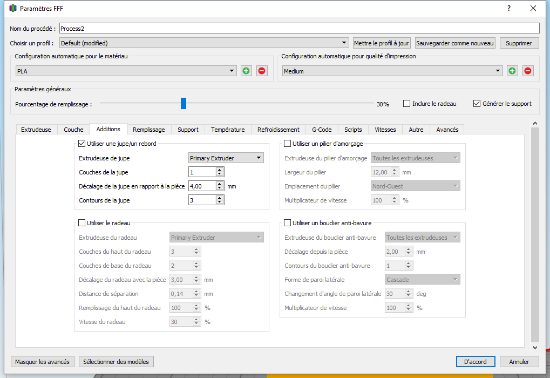Switch to the Vitesses tab
Image resolution: width=550 pixels, height=378 pixels.
pyautogui.click(x=385, y=130)
